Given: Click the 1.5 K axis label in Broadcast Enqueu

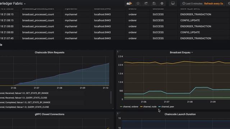Looking at the screenshot, I should pos(121,73).
